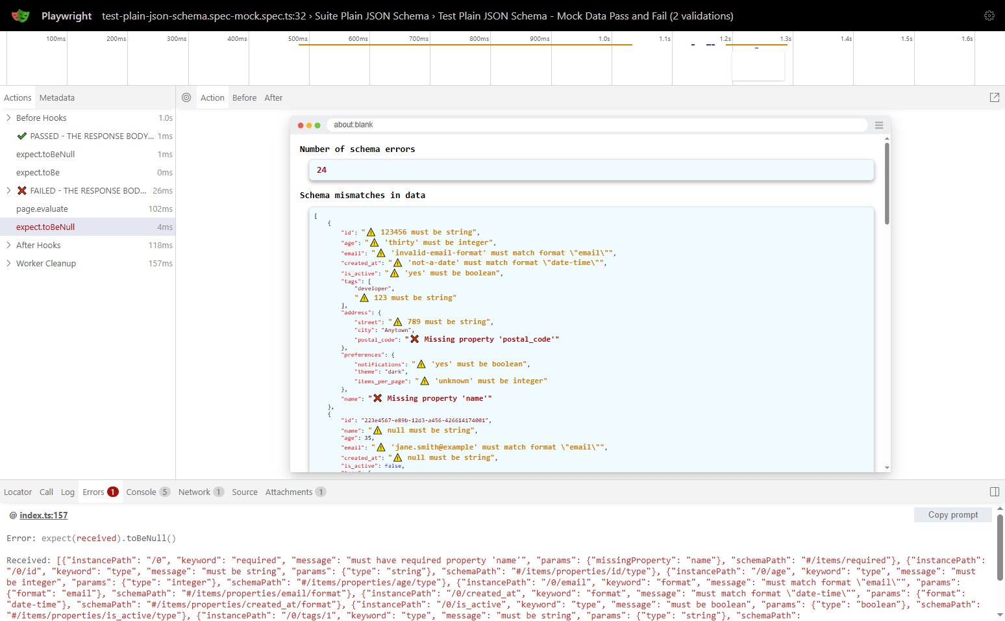Click the Playwright mask logo
Image resolution: width=1005 pixels, height=621 pixels.
coord(20,15)
